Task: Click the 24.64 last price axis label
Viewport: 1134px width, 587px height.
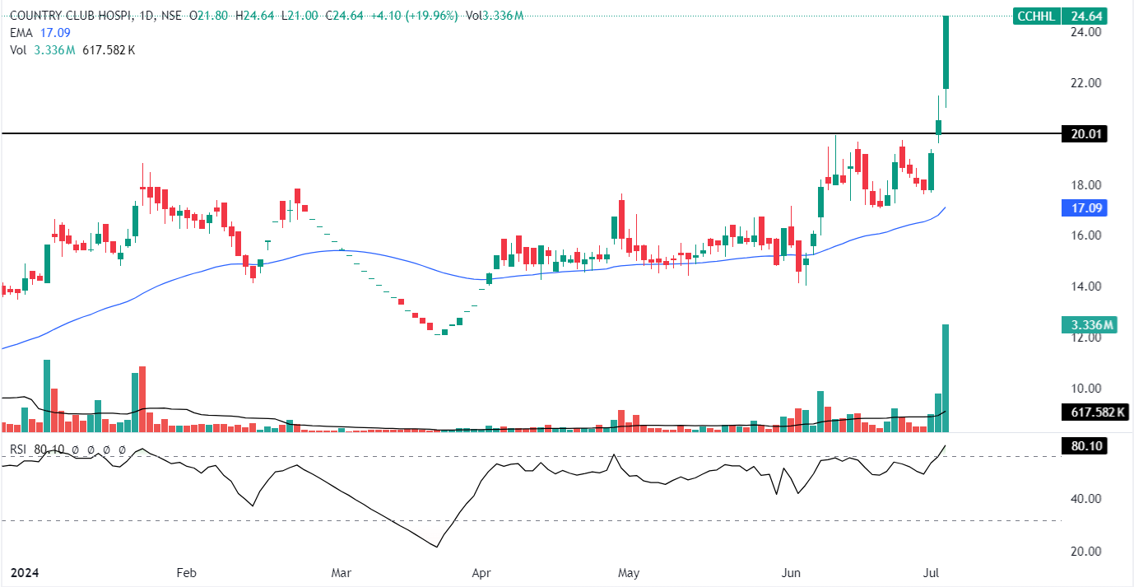Action: pos(1085,14)
